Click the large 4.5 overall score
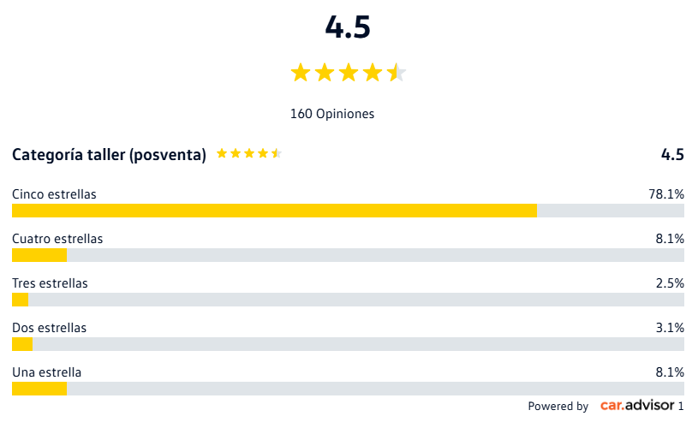The height and width of the screenshot is (422, 698). coord(348,27)
